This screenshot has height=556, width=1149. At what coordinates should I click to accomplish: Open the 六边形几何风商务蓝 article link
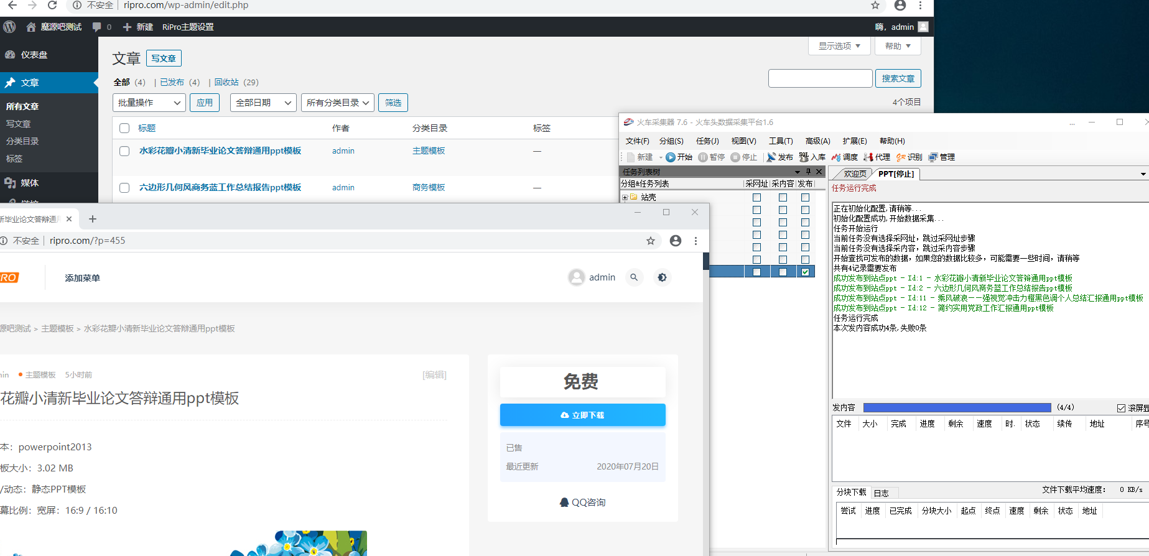(x=220, y=187)
